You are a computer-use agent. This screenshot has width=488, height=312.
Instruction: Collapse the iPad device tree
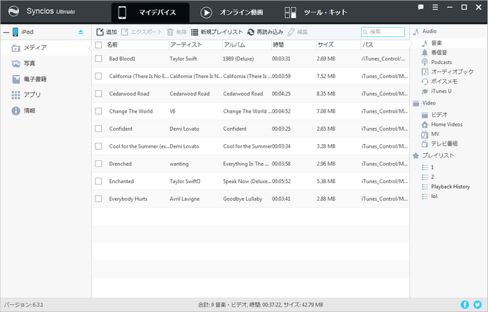(6, 32)
